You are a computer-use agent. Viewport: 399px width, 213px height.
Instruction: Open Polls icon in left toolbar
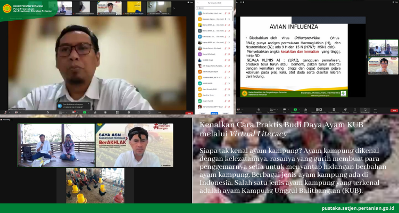point(95,112)
